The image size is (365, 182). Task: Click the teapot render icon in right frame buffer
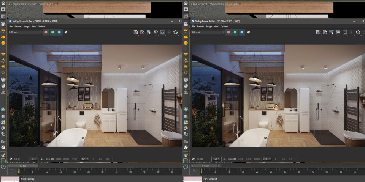click(x=358, y=33)
